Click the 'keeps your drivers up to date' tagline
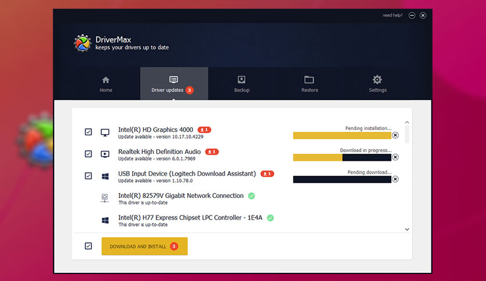Screen dimensions: 486x281 click(132, 48)
